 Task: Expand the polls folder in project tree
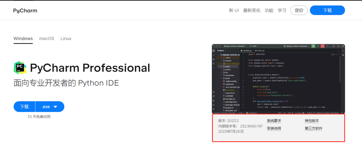(221, 67)
